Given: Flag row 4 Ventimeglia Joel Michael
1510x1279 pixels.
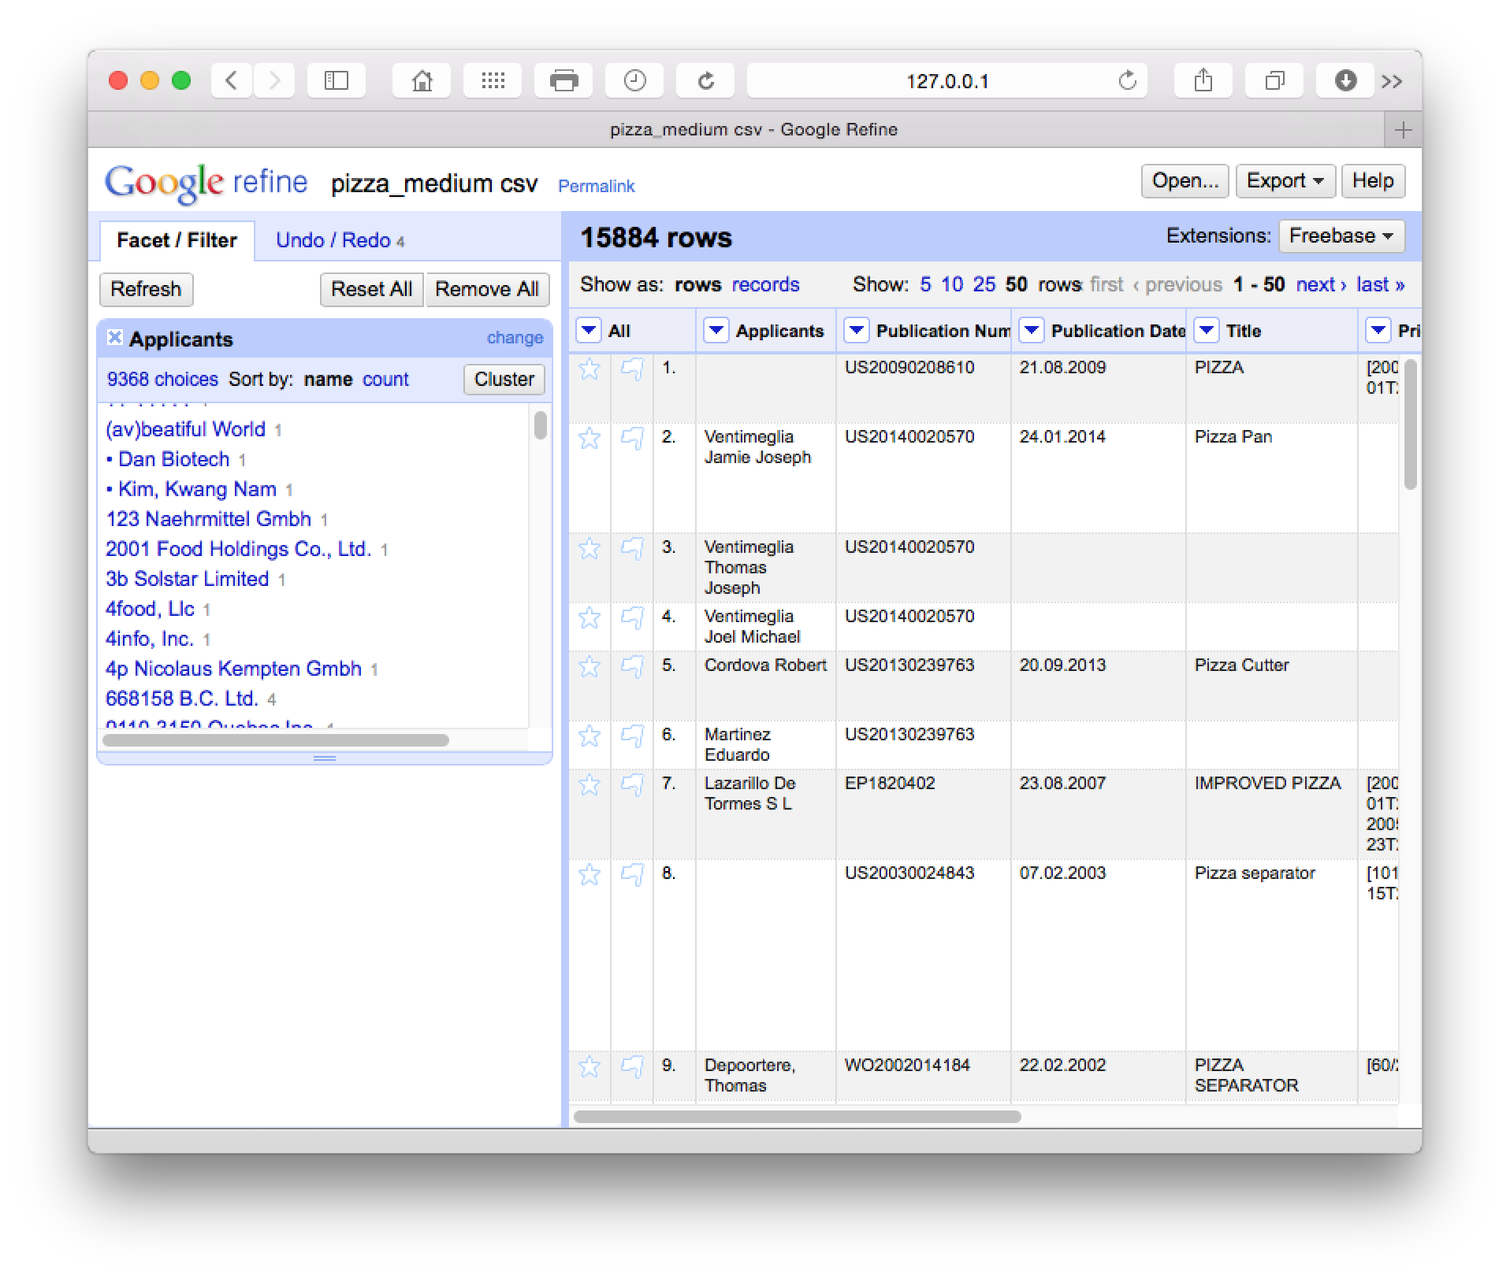Looking at the screenshot, I should tap(632, 617).
